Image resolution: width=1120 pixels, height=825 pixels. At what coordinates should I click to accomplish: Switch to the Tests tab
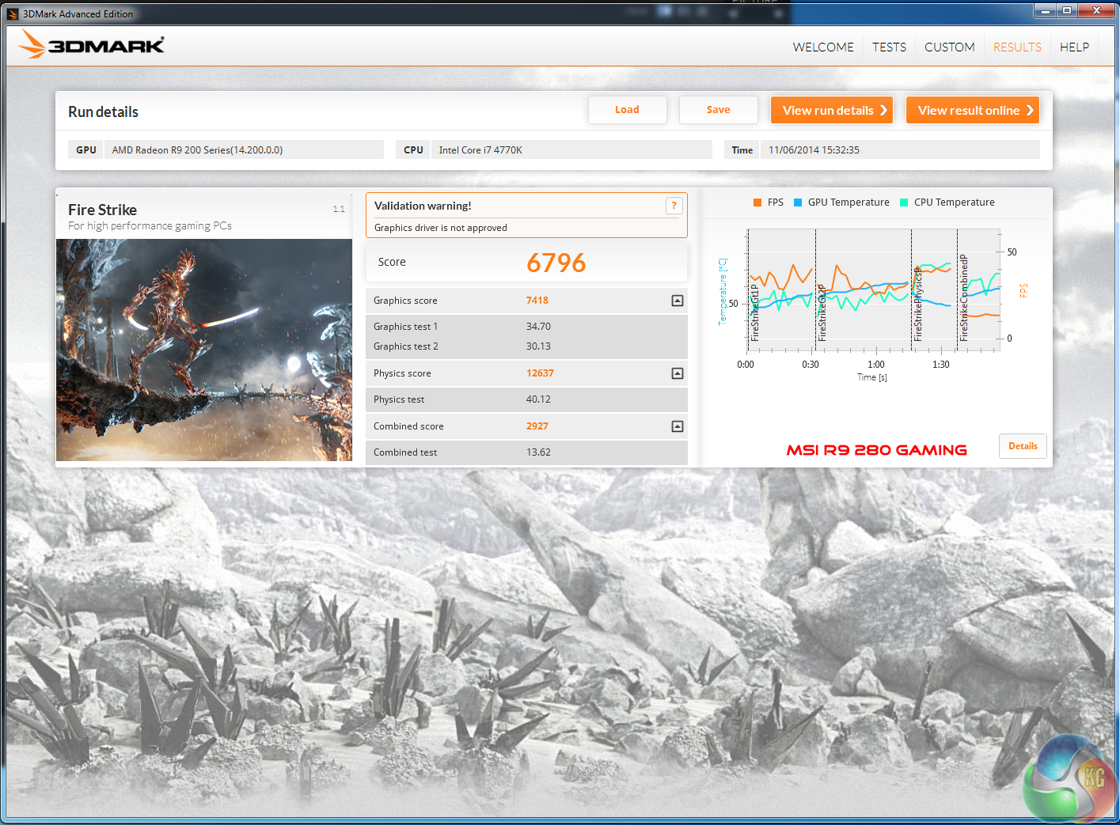pyautogui.click(x=889, y=47)
